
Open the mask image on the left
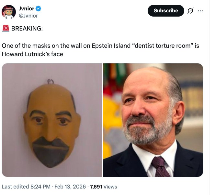pos(52,120)
